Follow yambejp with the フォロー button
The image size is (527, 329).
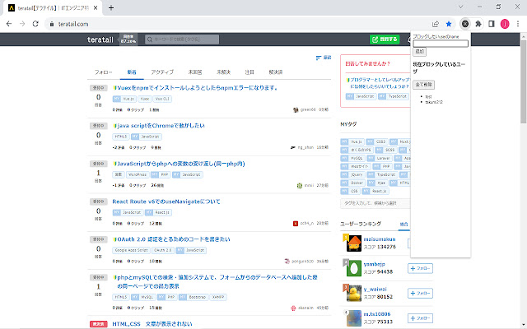click(x=420, y=268)
